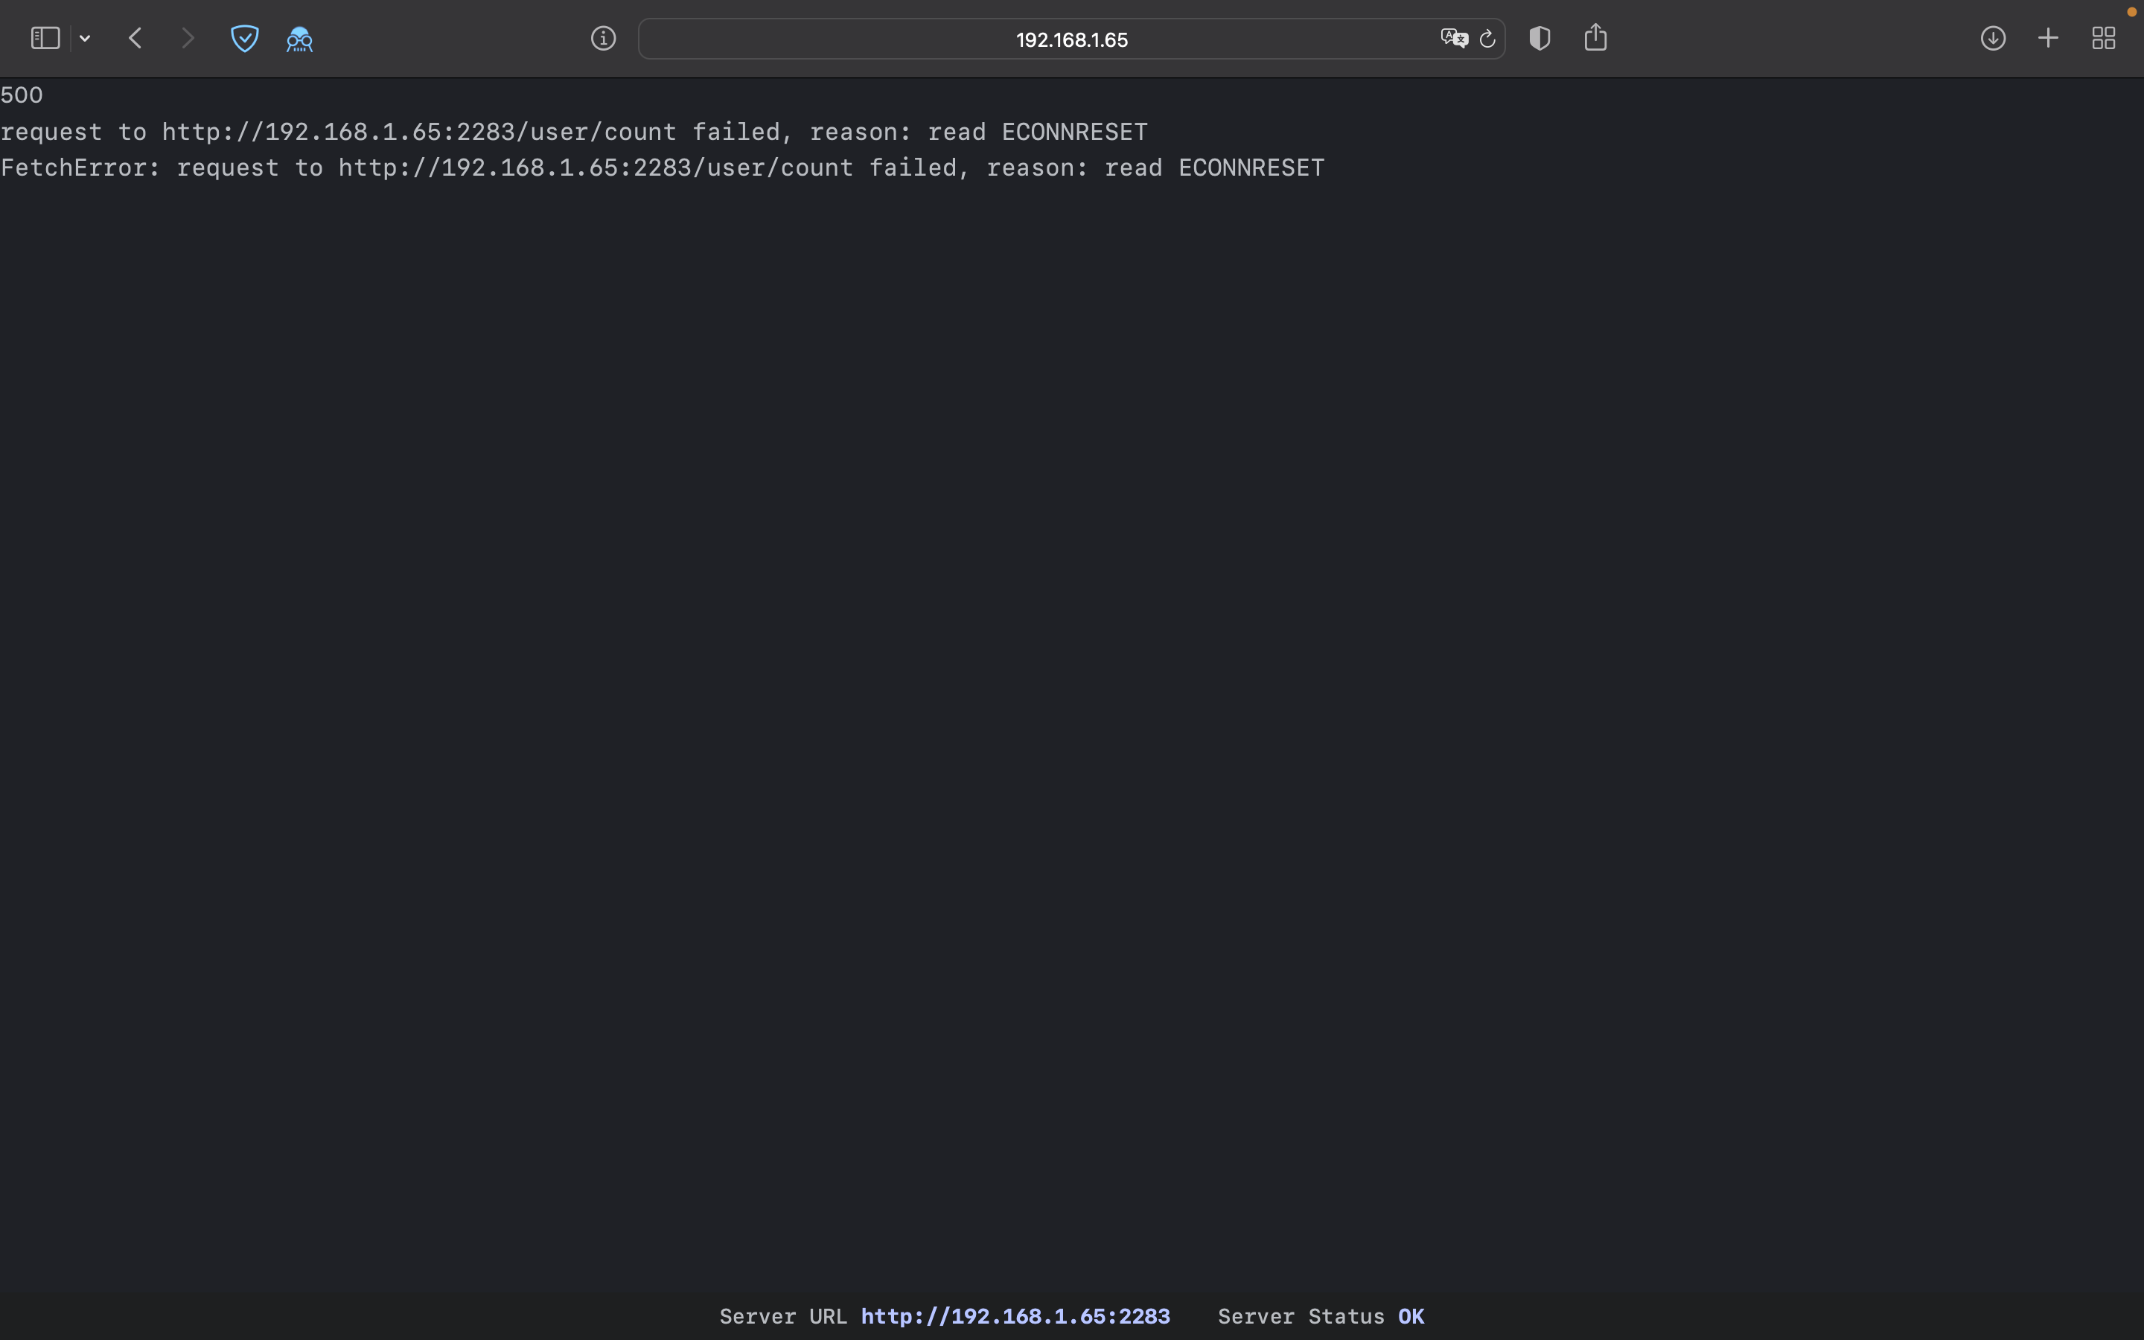Screen dimensions: 2144x1340
Task: Open a new tab with plus
Action: coord(2048,38)
